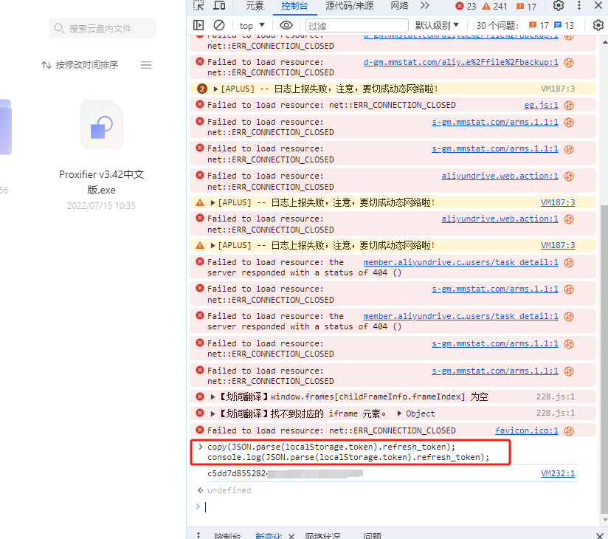The width and height of the screenshot is (608, 539).
Task: Click the 过滤 filter input field
Action: (356, 25)
